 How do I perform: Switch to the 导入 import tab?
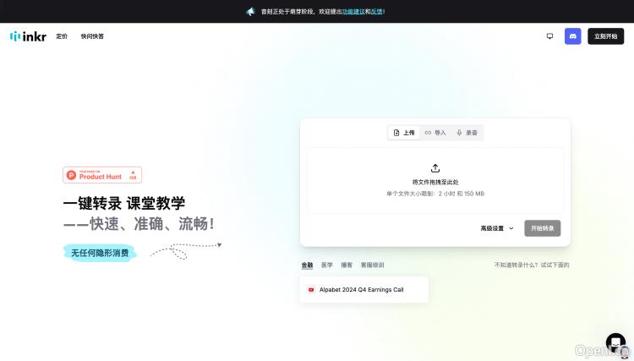435,133
